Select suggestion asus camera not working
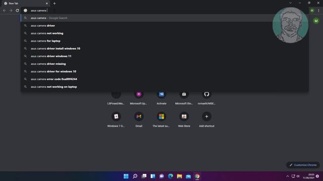Image resolution: width=323 pixels, height=181 pixels. point(165,33)
